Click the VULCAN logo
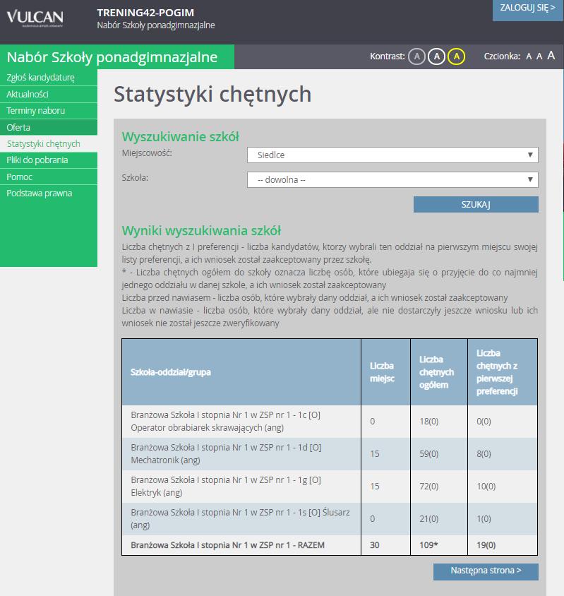Screen dimensions: 564x596 pos(35,18)
